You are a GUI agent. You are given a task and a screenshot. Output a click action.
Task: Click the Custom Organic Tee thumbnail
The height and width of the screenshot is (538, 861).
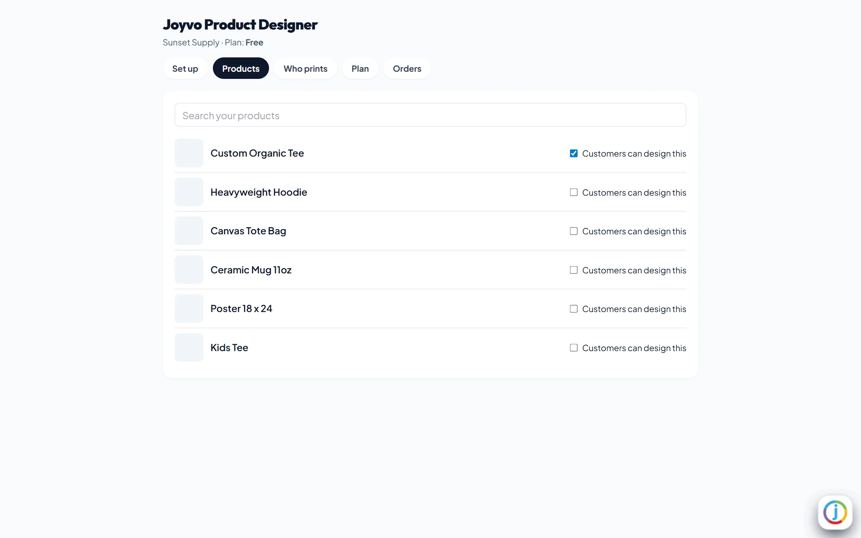[x=189, y=153]
